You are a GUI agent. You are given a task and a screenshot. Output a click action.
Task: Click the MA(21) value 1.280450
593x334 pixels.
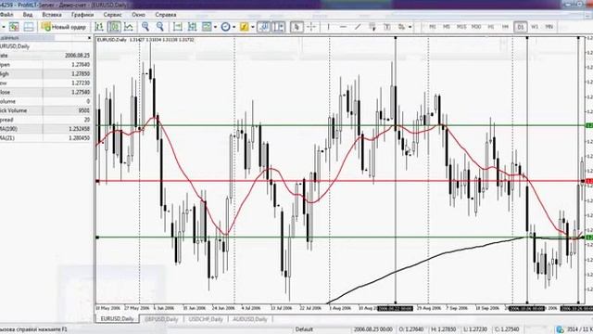point(80,138)
